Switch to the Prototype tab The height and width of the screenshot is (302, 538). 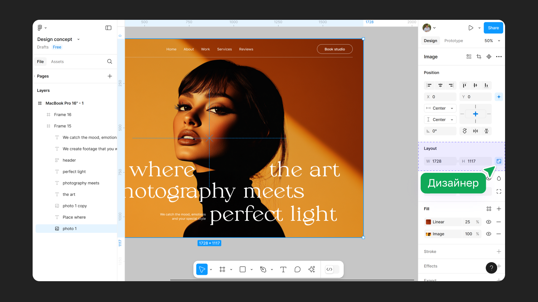pos(453,41)
